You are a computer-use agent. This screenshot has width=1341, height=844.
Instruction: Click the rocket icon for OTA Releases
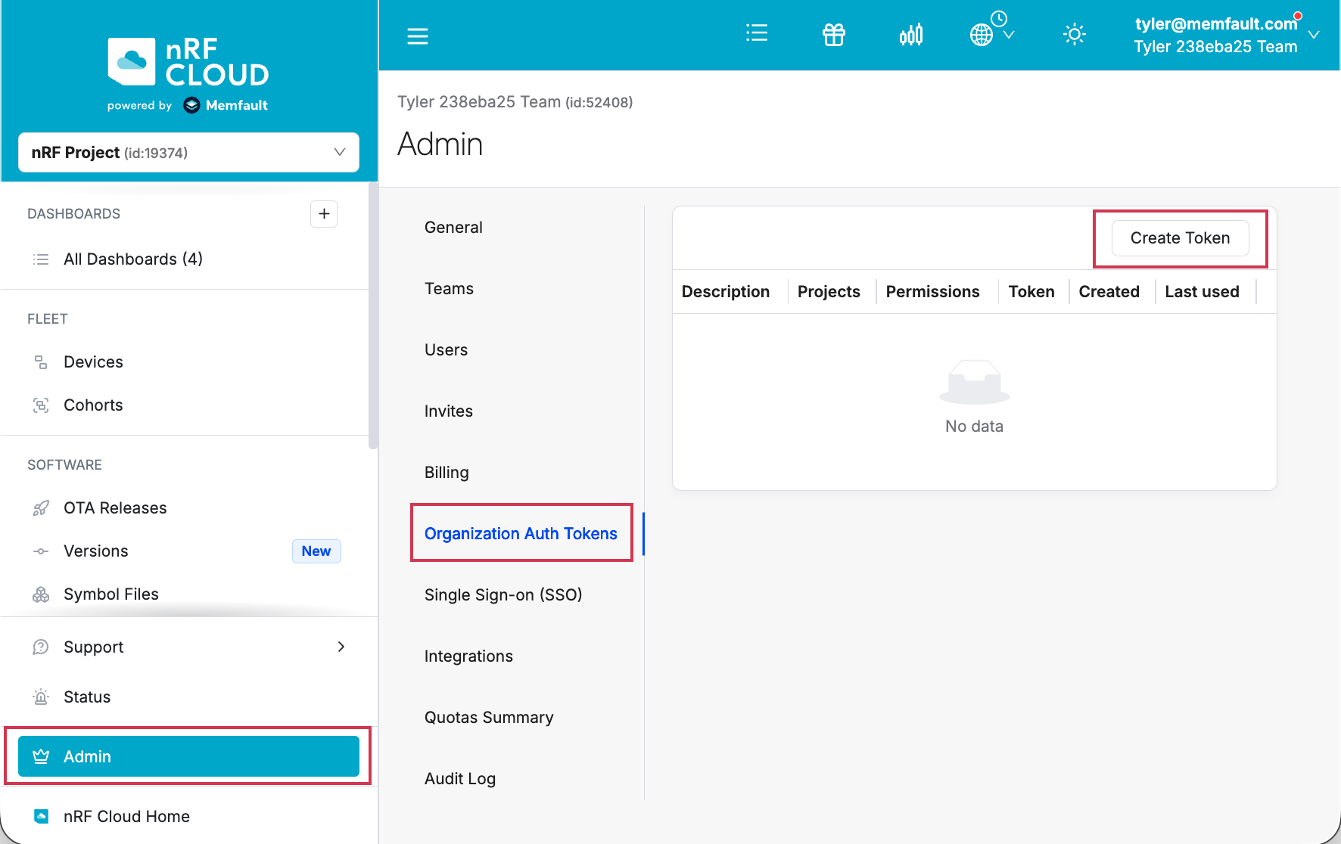[41, 508]
